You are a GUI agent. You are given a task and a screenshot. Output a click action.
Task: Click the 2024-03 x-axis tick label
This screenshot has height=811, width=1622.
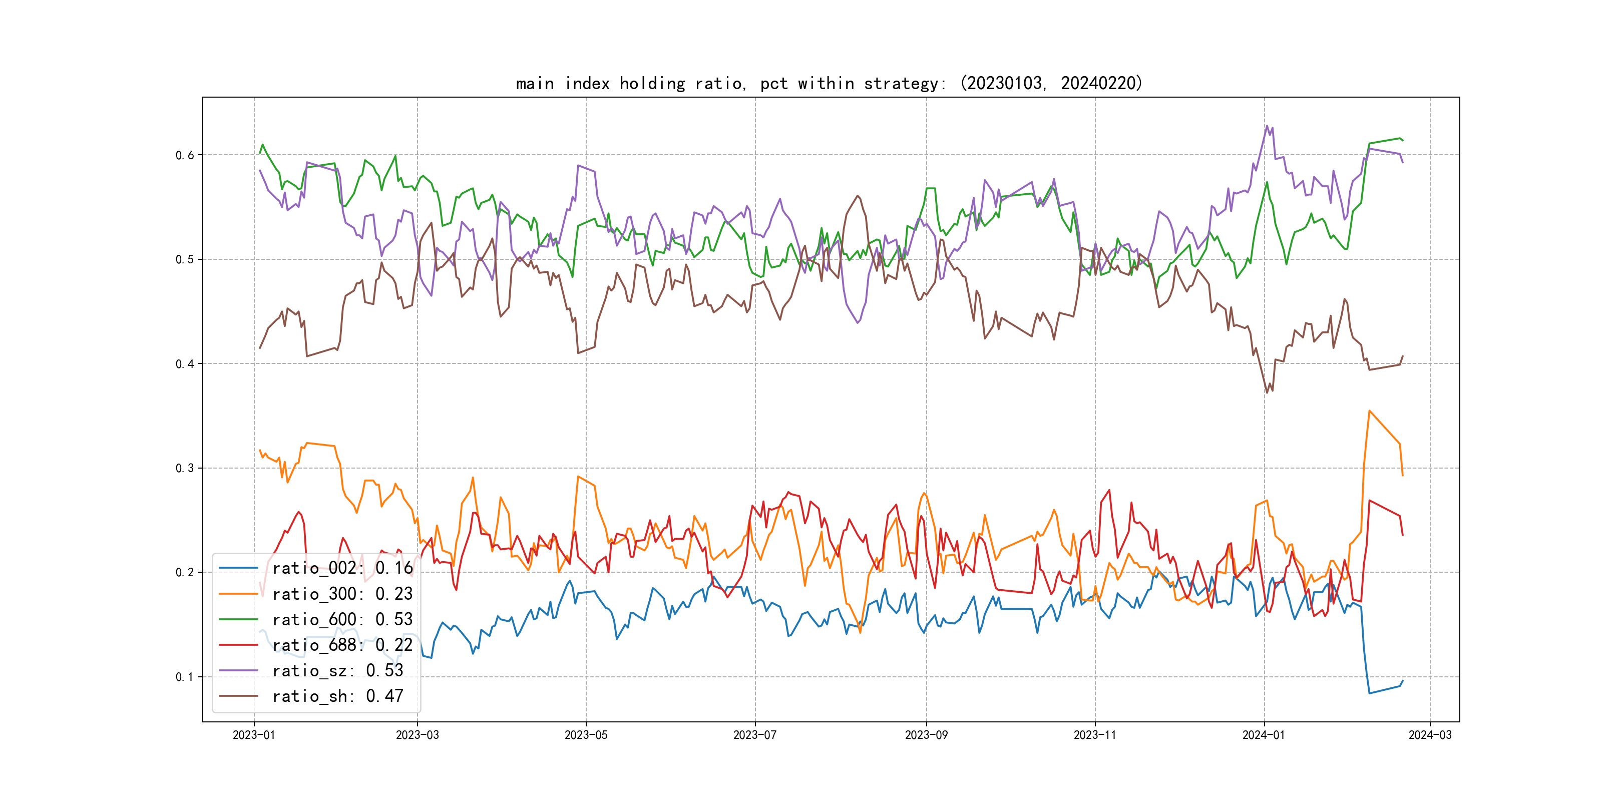tap(1430, 735)
